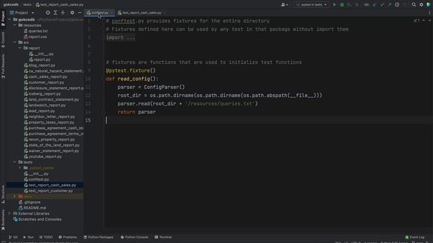Rollback changes with the undo arrow icon
The width and height of the screenshot is (433, 243).
(x=405, y=5)
